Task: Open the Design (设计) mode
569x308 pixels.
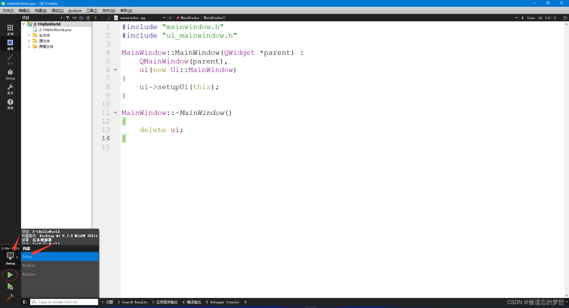Action: (10, 59)
